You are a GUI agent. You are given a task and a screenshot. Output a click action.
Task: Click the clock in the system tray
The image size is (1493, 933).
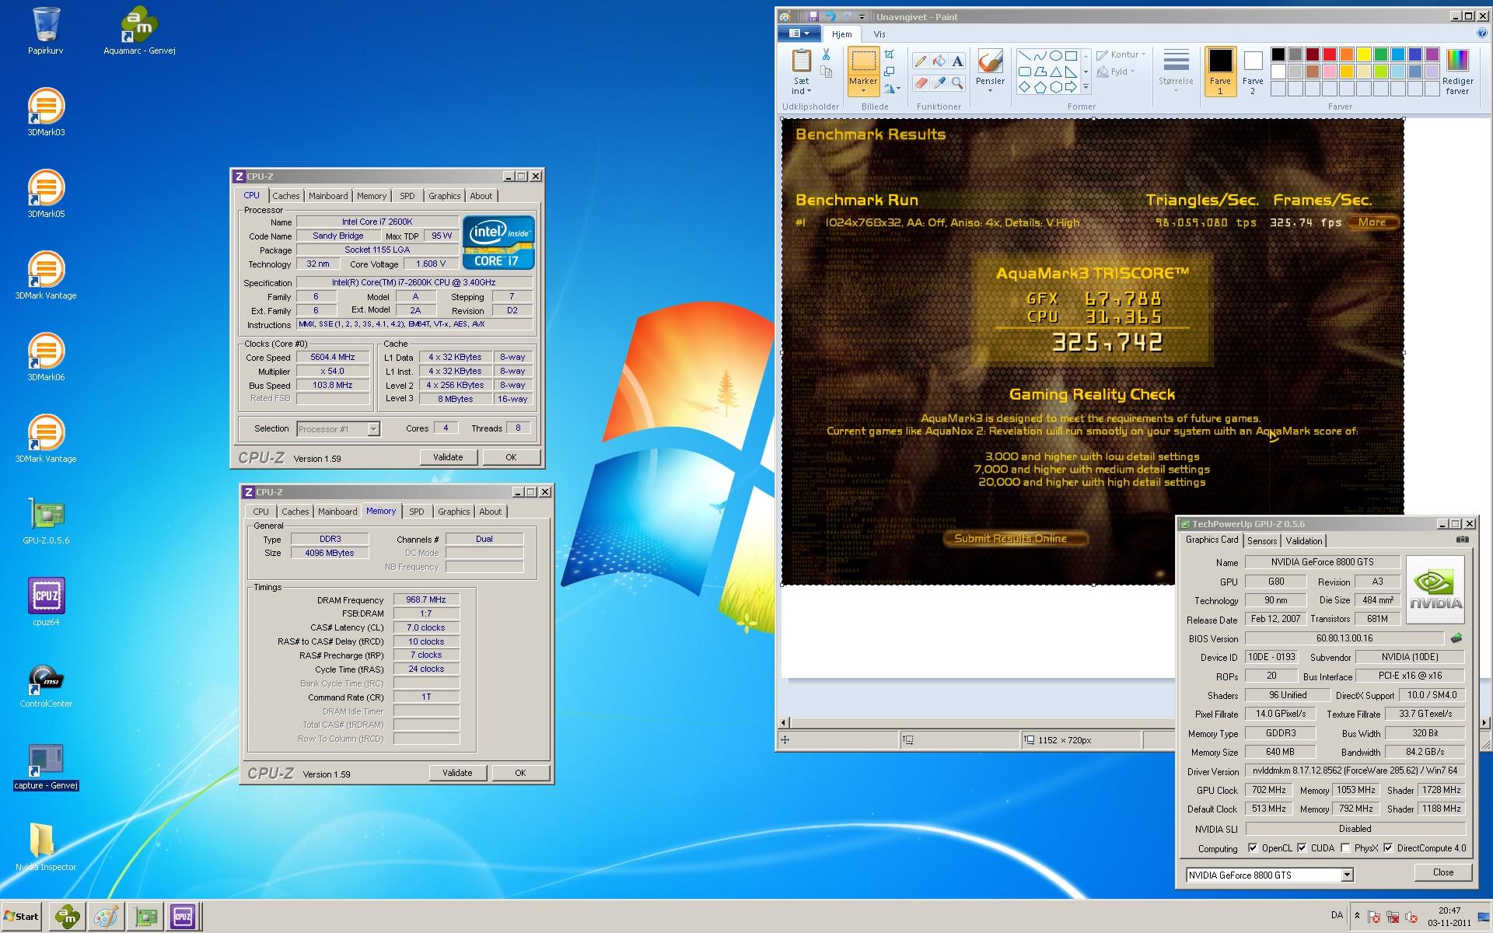[x=1449, y=917]
